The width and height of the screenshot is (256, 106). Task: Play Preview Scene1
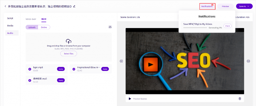pos(130,99)
